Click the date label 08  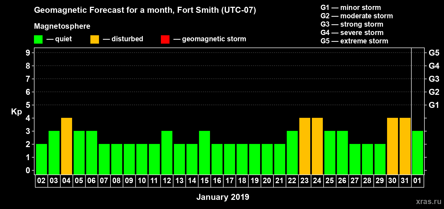click(x=116, y=181)
